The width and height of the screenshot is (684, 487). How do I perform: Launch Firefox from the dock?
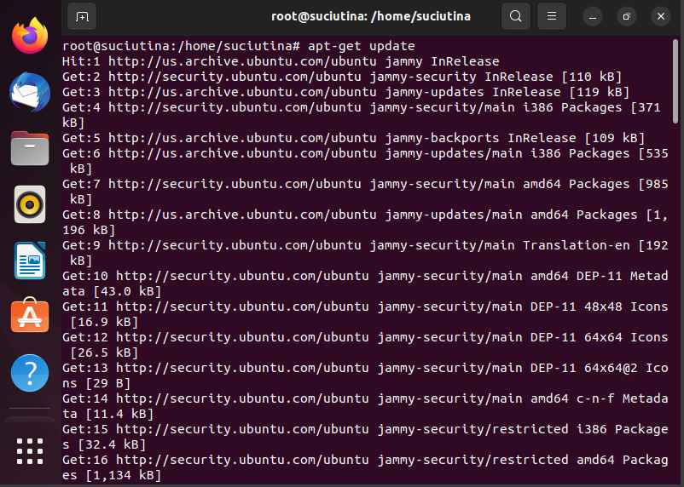(x=30, y=35)
